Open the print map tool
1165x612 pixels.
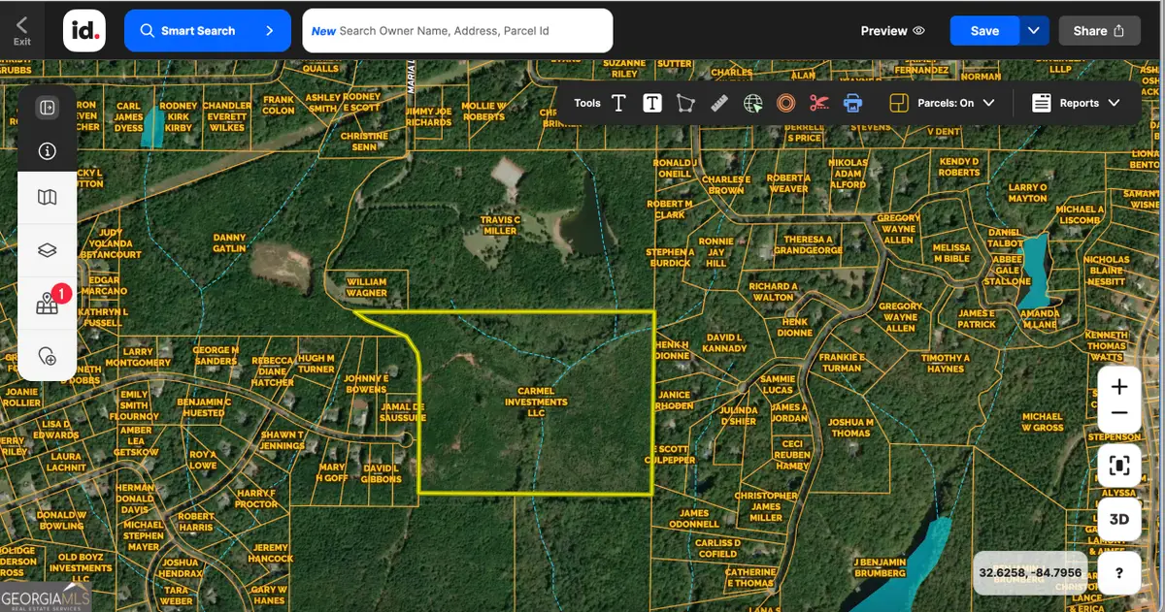[851, 103]
